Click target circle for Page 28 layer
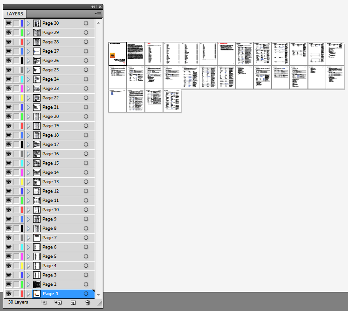The height and width of the screenshot is (311, 348). [x=86, y=42]
